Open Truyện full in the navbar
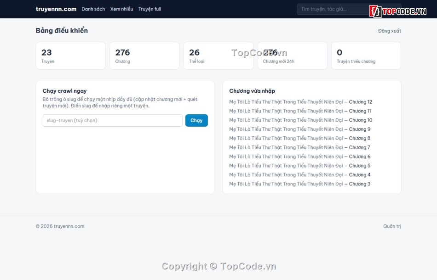Viewport: 437px width, 280px height. point(149,9)
